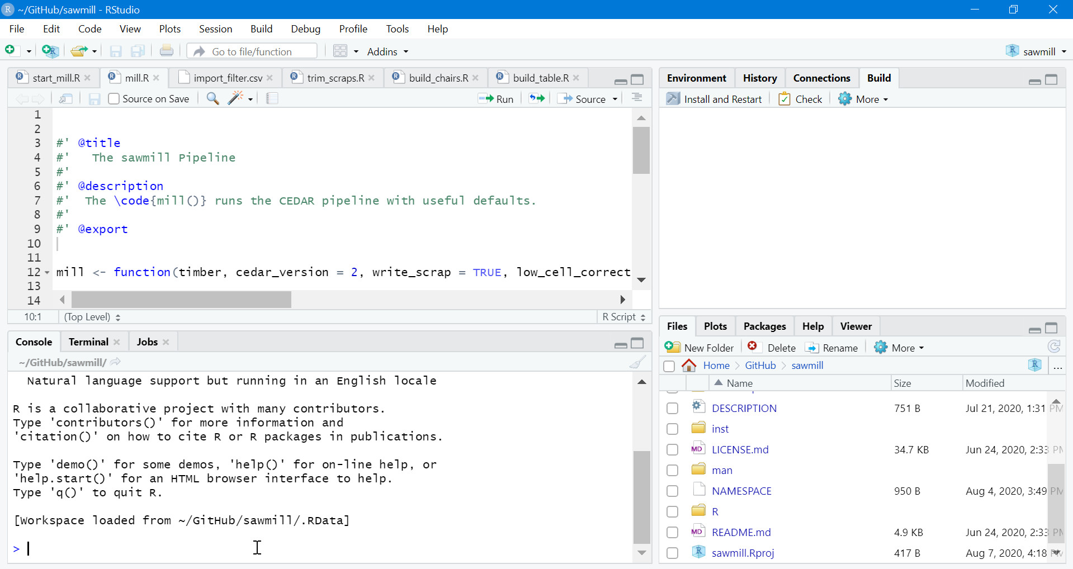1073x569 pixels.
Task: Click the Show document outline icon
Action: click(637, 98)
